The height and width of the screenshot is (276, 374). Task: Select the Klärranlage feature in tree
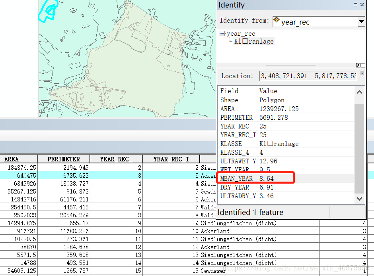click(254, 41)
